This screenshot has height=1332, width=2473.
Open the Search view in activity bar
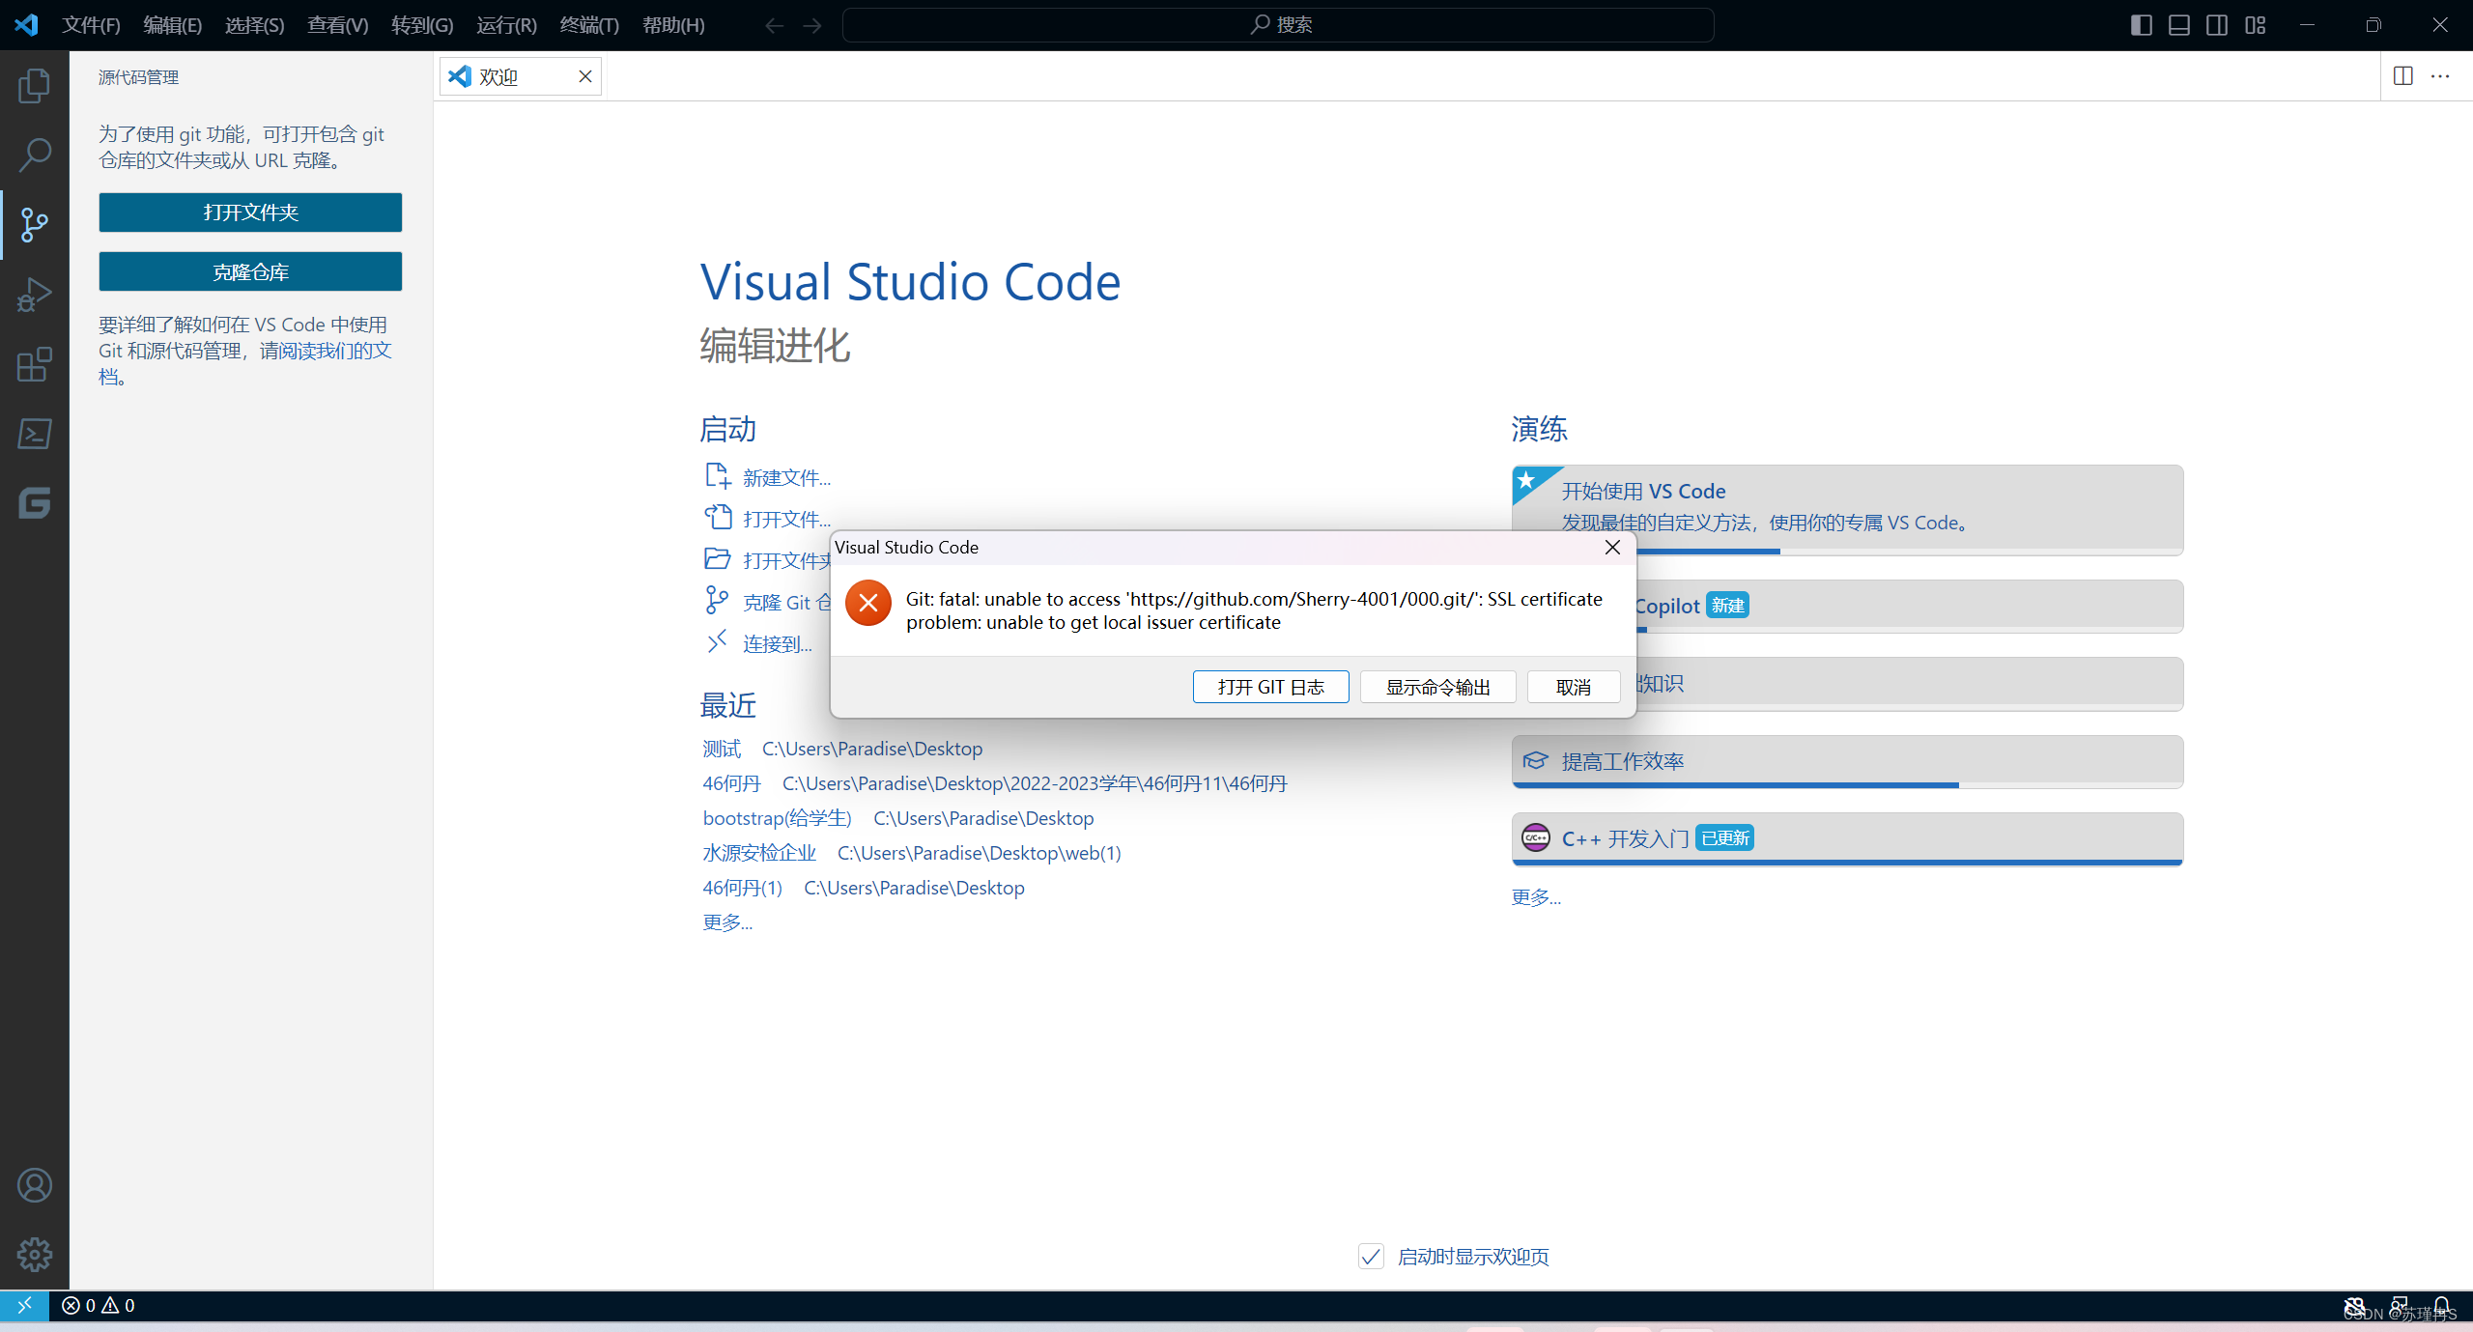point(35,156)
